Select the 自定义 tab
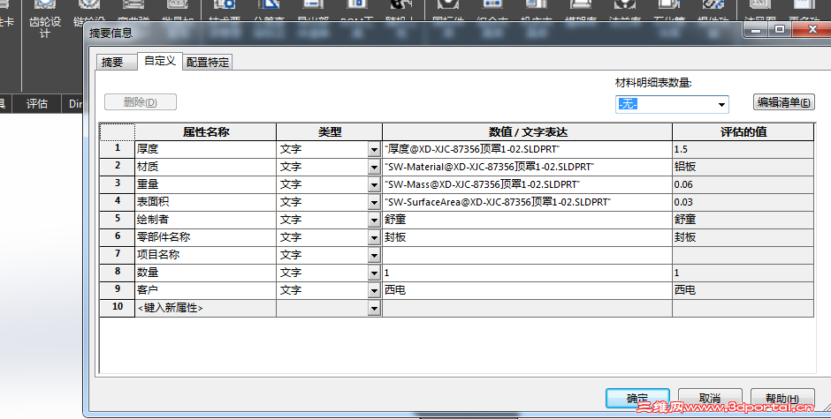This screenshot has height=419, width=831. tap(160, 61)
